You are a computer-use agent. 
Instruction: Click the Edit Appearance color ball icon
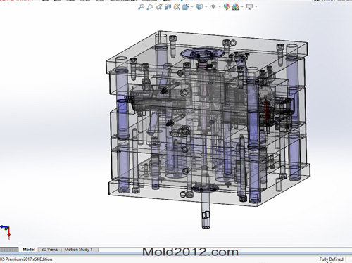point(227,6)
